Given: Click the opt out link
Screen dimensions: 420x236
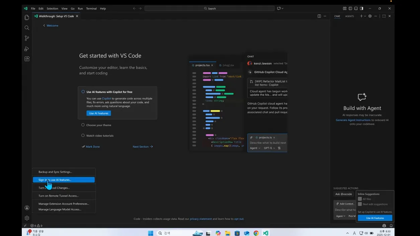Looking at the screenshot, I should click(239, 219).
